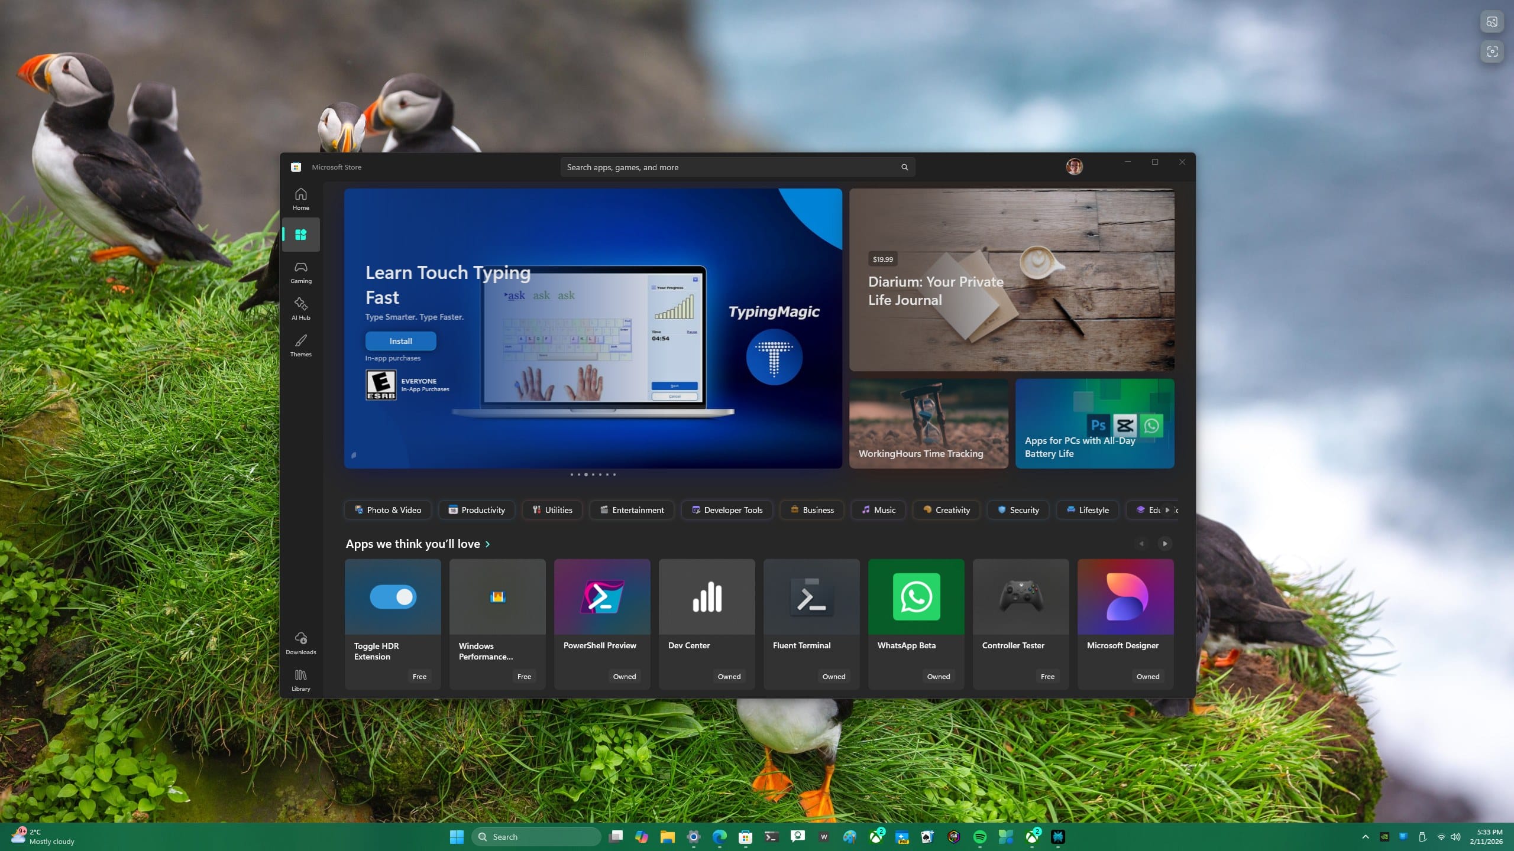Click the search magnifier icon in Store
The width and height of the screenshot is (1514, 851).
click(x=904, y=167)
